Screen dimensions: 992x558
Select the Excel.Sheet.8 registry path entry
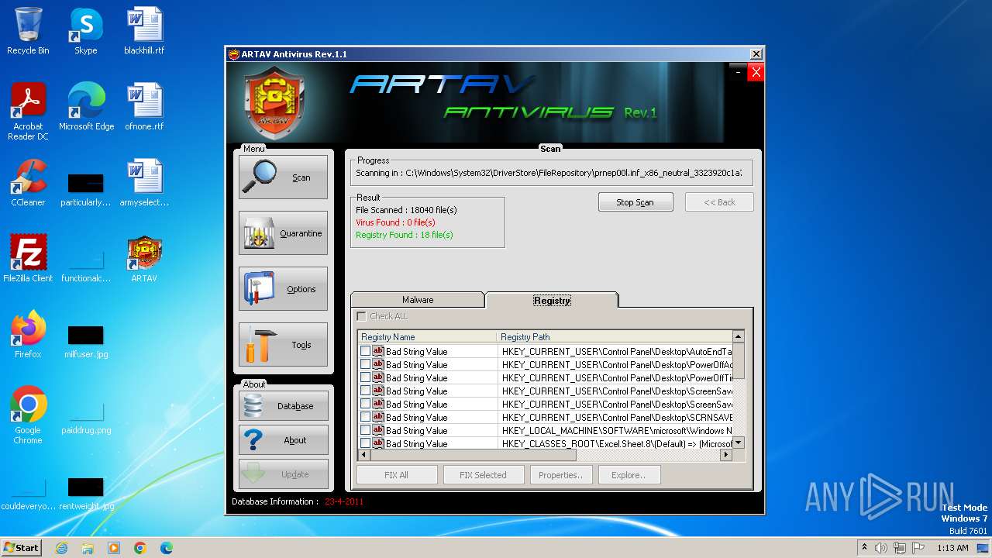617,443
